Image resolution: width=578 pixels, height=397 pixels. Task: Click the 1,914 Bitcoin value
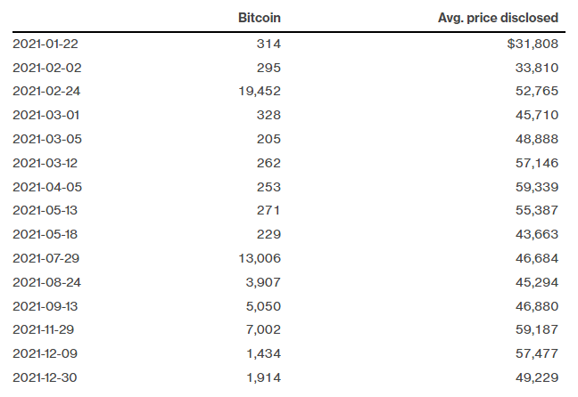pyautogui.click(x=262, y=379)
